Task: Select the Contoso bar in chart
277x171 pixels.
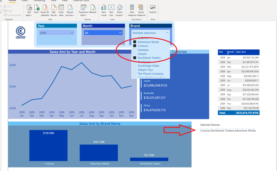Action: pos(48,145)
